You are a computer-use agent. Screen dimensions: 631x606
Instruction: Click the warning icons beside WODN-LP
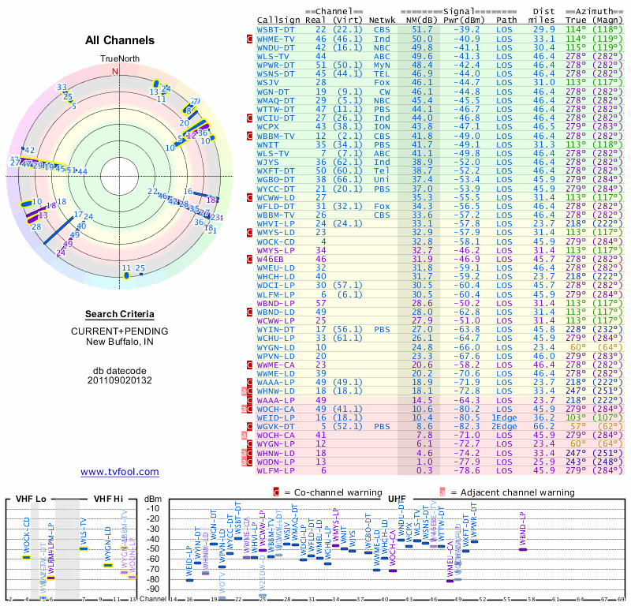tap(247, 462)
